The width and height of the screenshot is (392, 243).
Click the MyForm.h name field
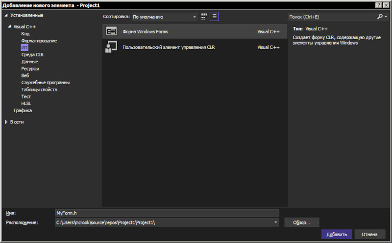167,213
